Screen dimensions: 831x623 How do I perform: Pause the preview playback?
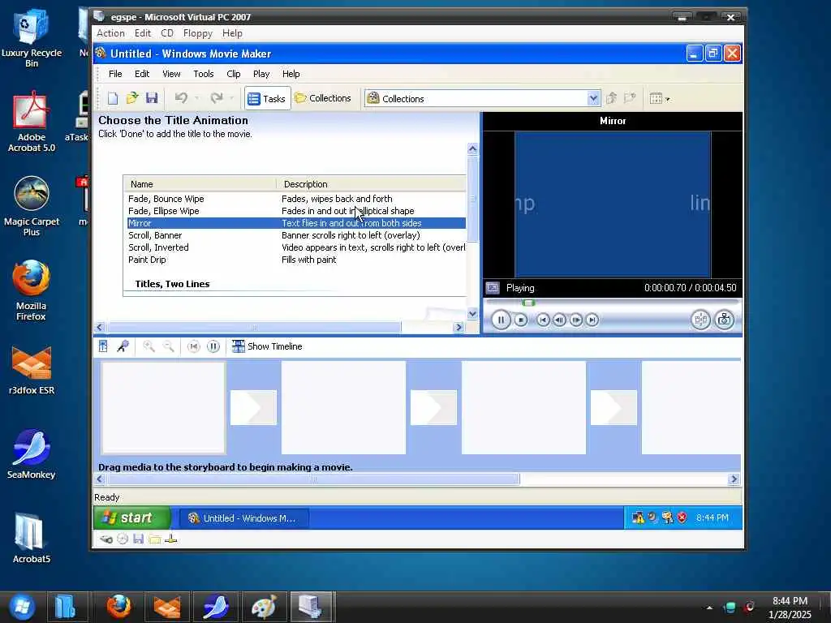coord(501,320)
